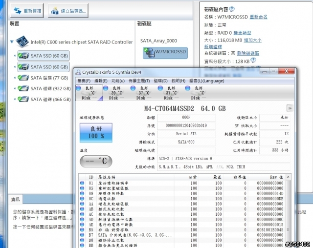Click CrystalDiskInfo title bar app icon
The height and width of the screenshot is (248, 313).
(x=78, y=72)
